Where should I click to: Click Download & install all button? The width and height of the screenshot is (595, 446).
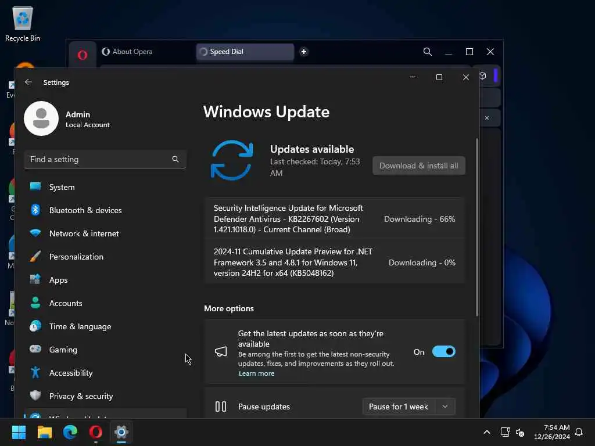pyautogui.click(x=419, y=166)
